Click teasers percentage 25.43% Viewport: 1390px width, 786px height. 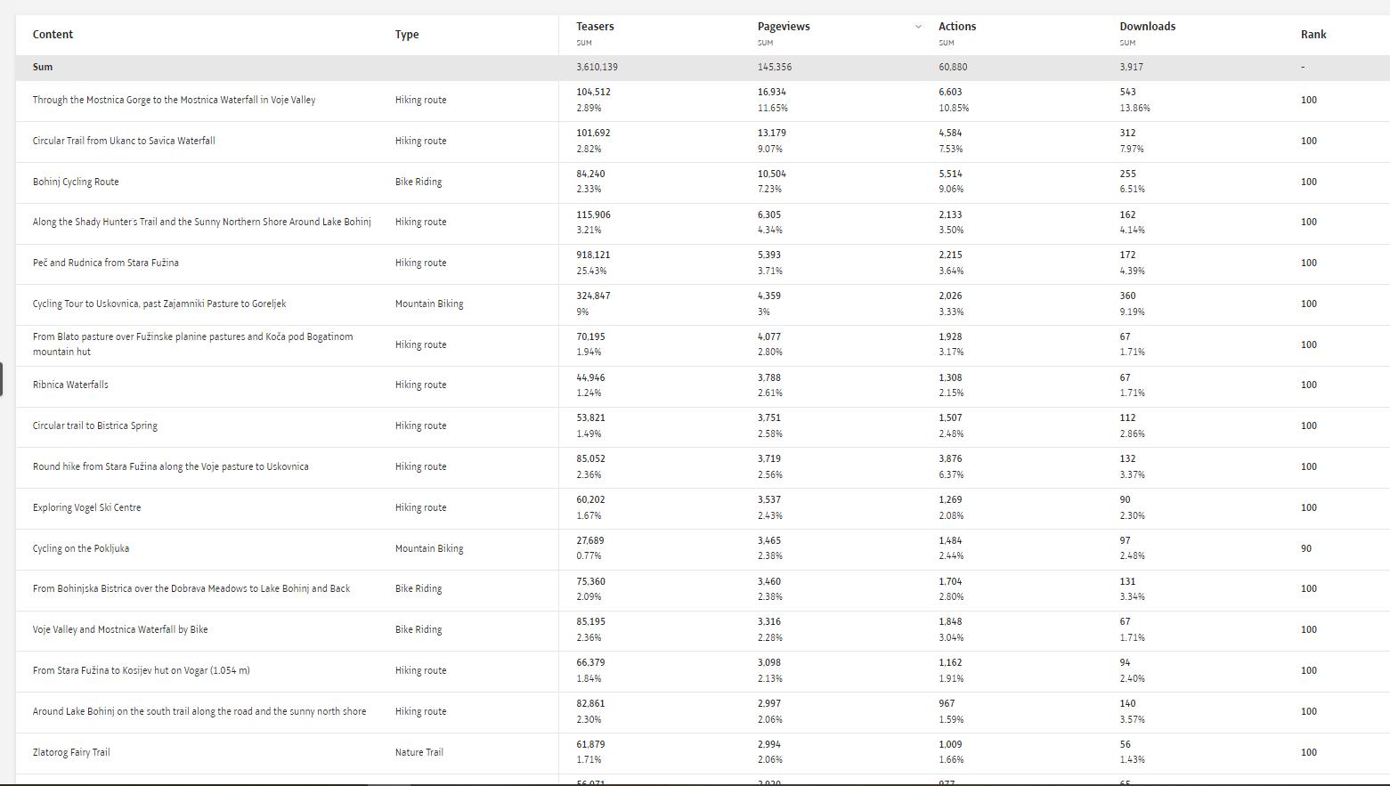click(x=592, y=271)
